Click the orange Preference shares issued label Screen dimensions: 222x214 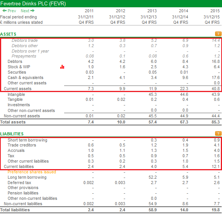(32, 172)
